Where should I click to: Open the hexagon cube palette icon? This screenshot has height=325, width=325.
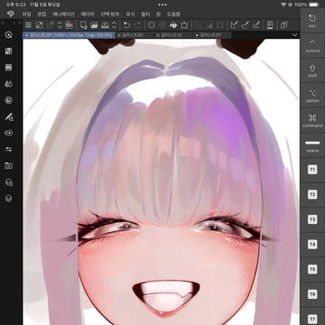(9, 199)
